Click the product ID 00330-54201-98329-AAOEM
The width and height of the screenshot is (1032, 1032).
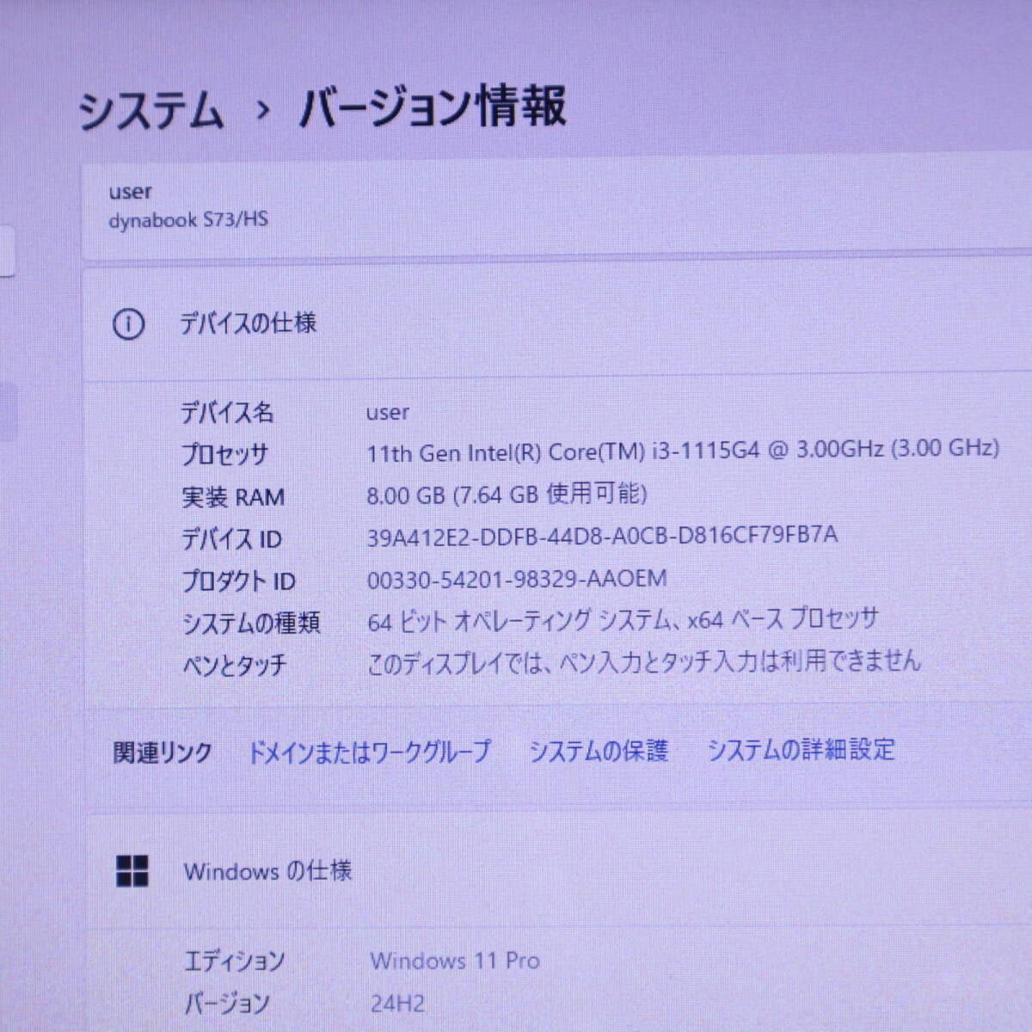pos(517,579)
